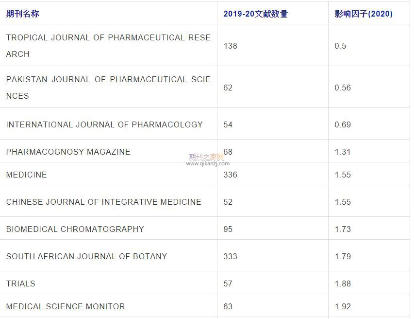Viewport: 414px width, 319px height.
Task: Click PHARMACOGNOSY MAGAZINE journal name
Action: pos(68,152)
